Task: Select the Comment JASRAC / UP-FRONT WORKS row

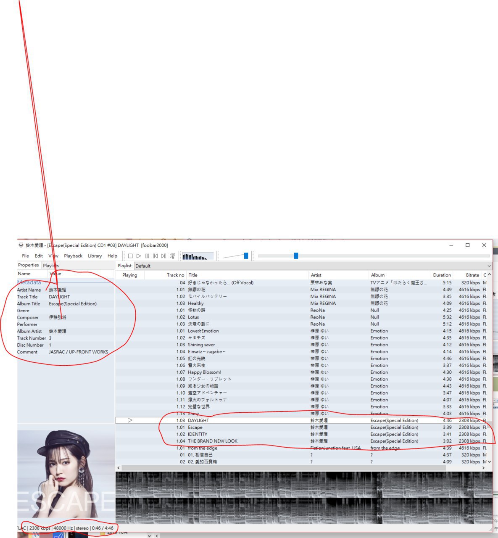Action: 66,352
